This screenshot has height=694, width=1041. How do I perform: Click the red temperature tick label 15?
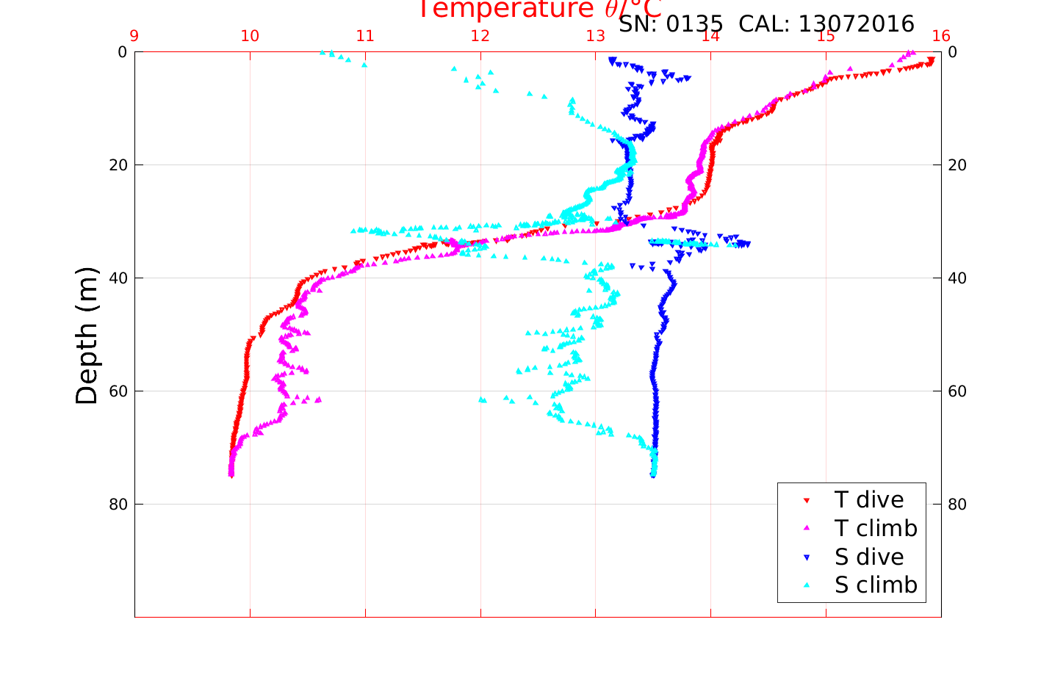826,36
